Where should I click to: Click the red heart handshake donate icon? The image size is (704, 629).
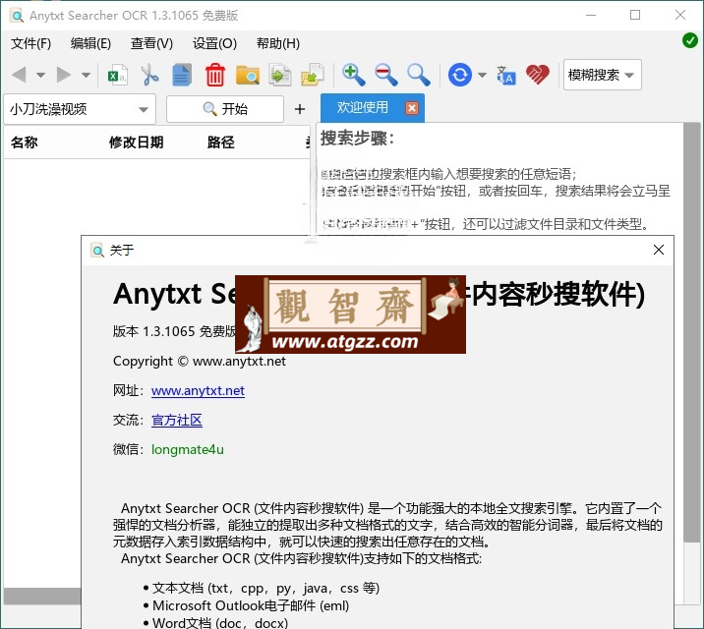coord(538,75)
